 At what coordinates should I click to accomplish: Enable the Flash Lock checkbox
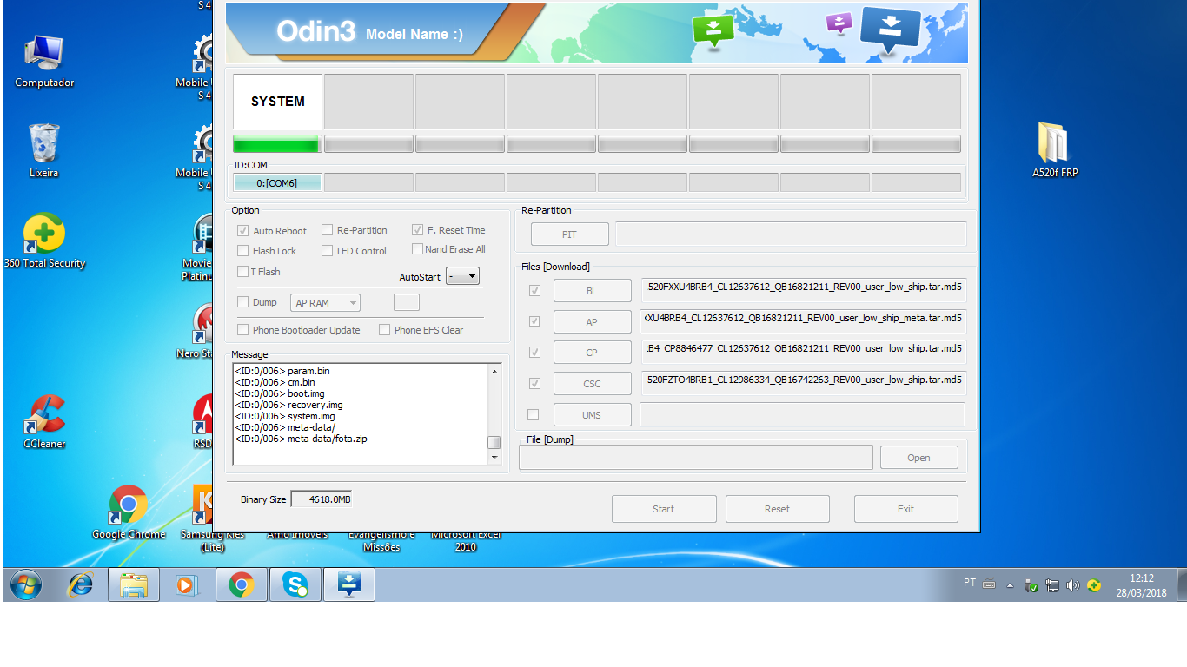click(243, 251)
